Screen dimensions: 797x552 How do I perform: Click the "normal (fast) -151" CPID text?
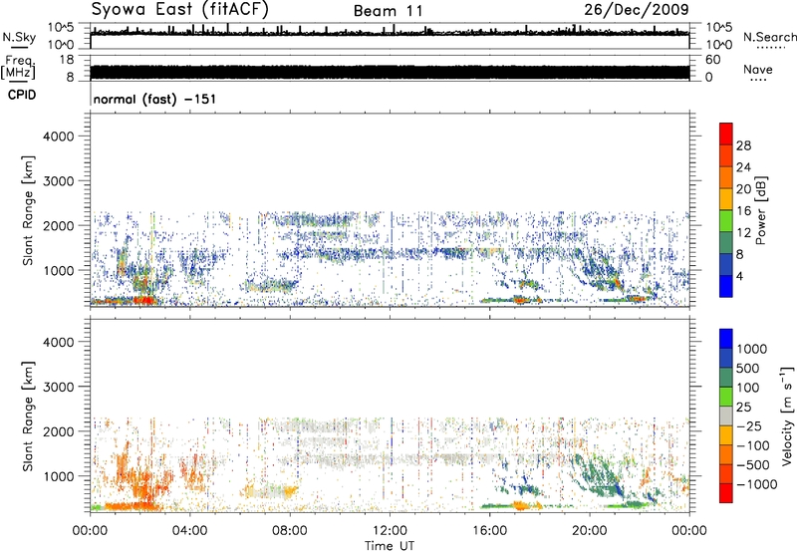click(x=154, y=99)
